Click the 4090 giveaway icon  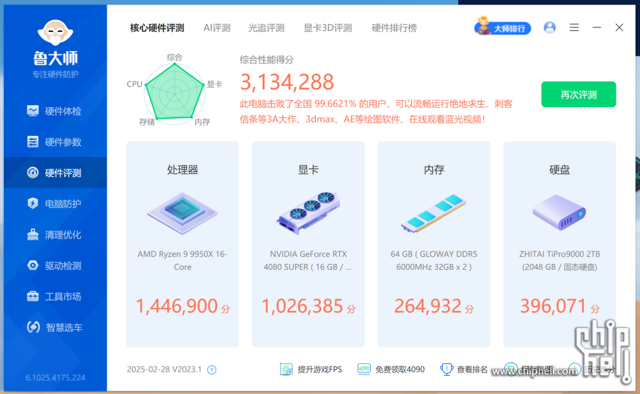tap(363, 369)
